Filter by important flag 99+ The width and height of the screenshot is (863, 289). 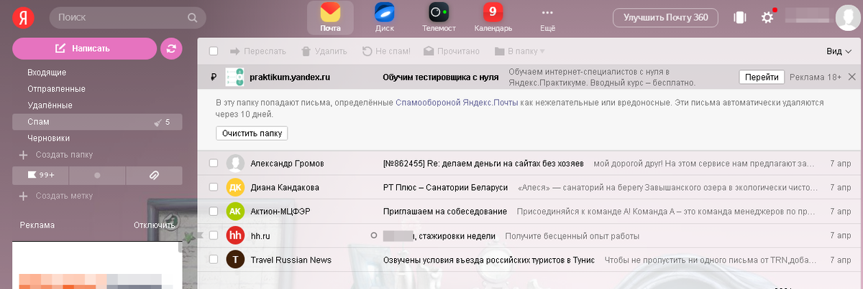point(41,174)
